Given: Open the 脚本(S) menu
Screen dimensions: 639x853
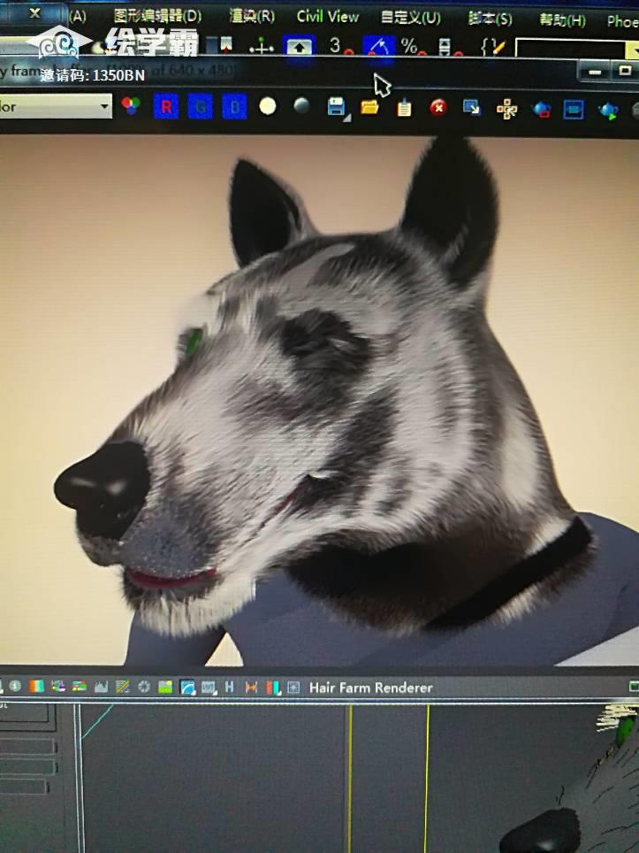Looking at the screenshot, I should pyautogui.click(x=491, y=19).
